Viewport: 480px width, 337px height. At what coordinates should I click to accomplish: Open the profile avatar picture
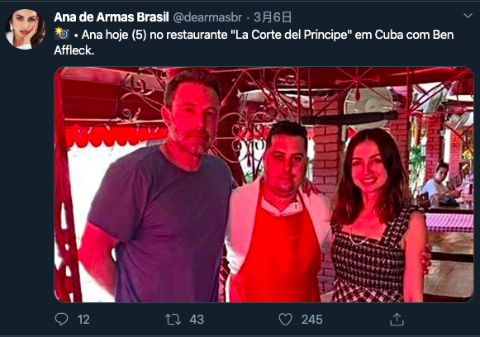click(x=25, y=29)
